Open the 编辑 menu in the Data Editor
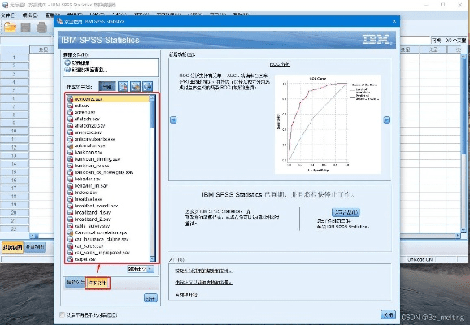This screenshot has width=470, height=325. click(30, 15)
